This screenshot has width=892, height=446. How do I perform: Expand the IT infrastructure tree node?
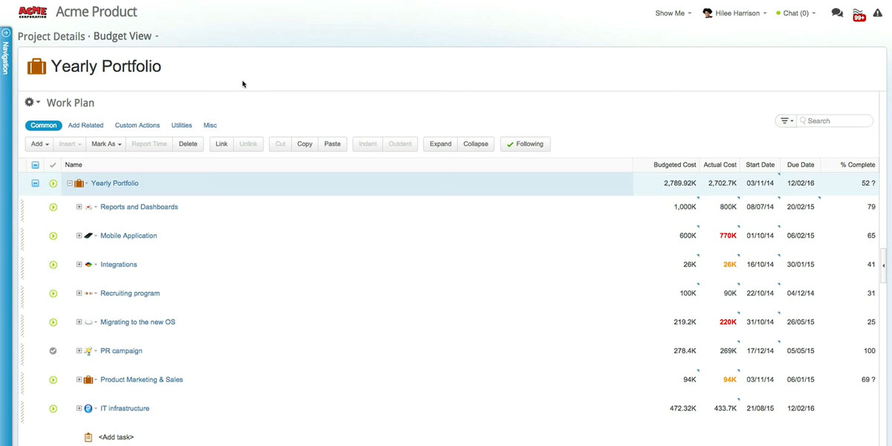(x=80, y=408)
